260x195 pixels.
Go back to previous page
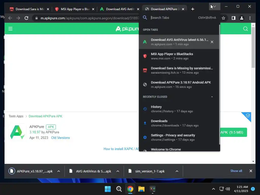tap(10, 18)
